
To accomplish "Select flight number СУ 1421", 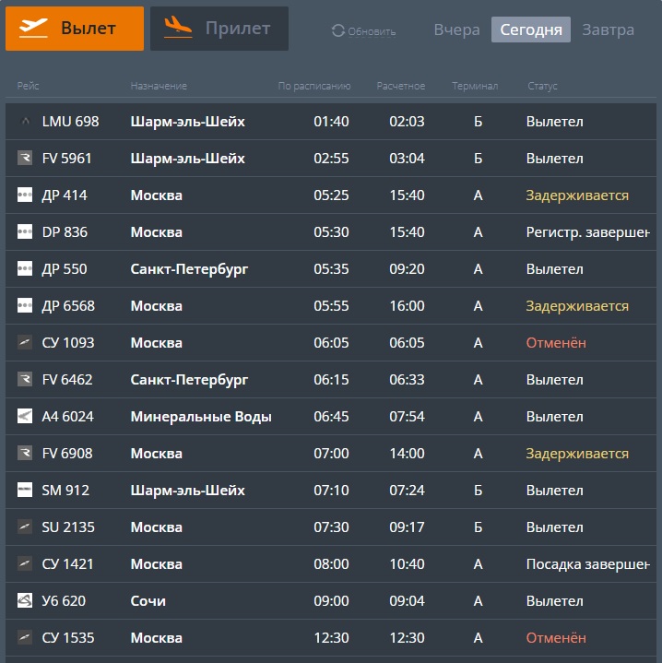I will click(x=67, y=563).
